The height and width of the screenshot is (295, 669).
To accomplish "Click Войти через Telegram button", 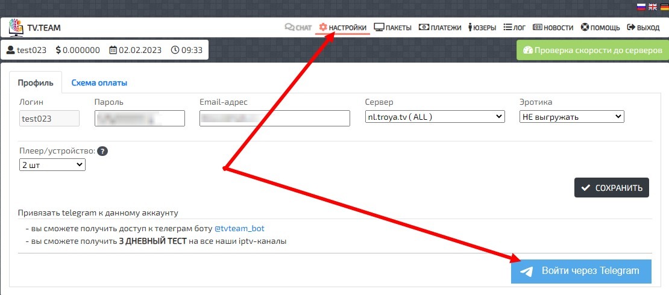I will [x=581, y=271].
